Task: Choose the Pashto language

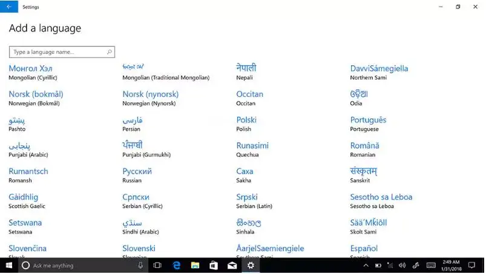Action: coord(17,124)
